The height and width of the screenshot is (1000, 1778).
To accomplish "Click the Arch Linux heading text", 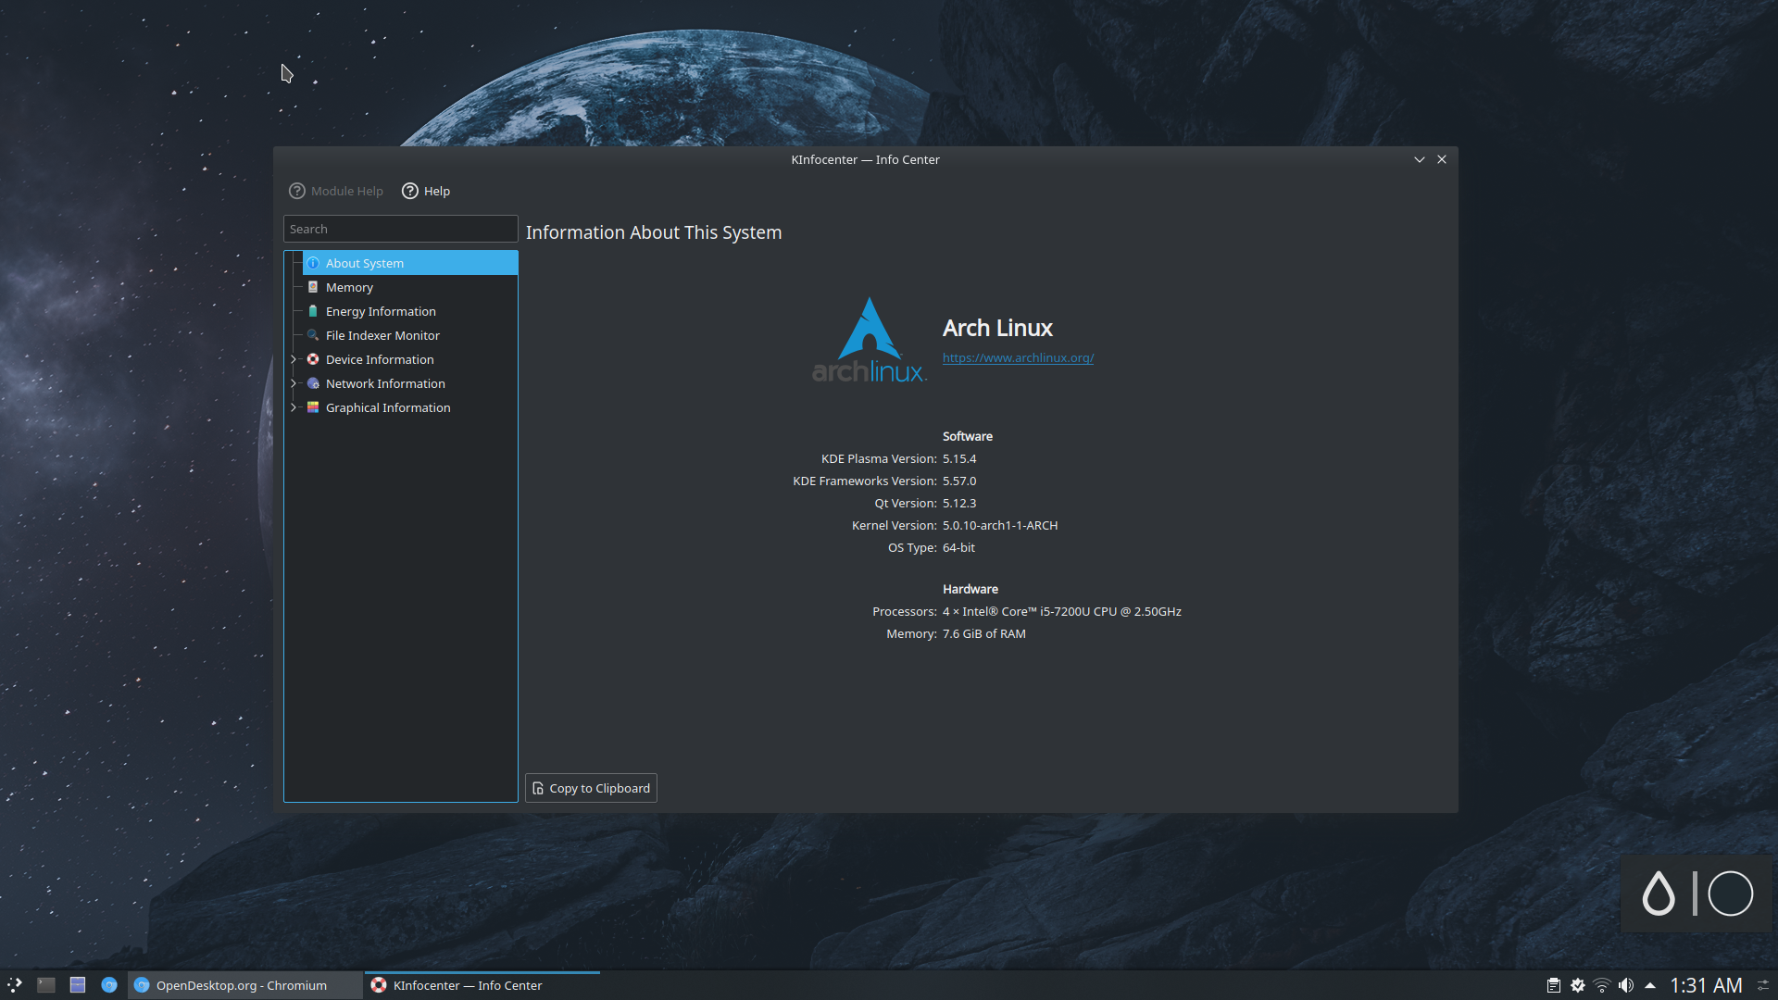I will 997,328.
